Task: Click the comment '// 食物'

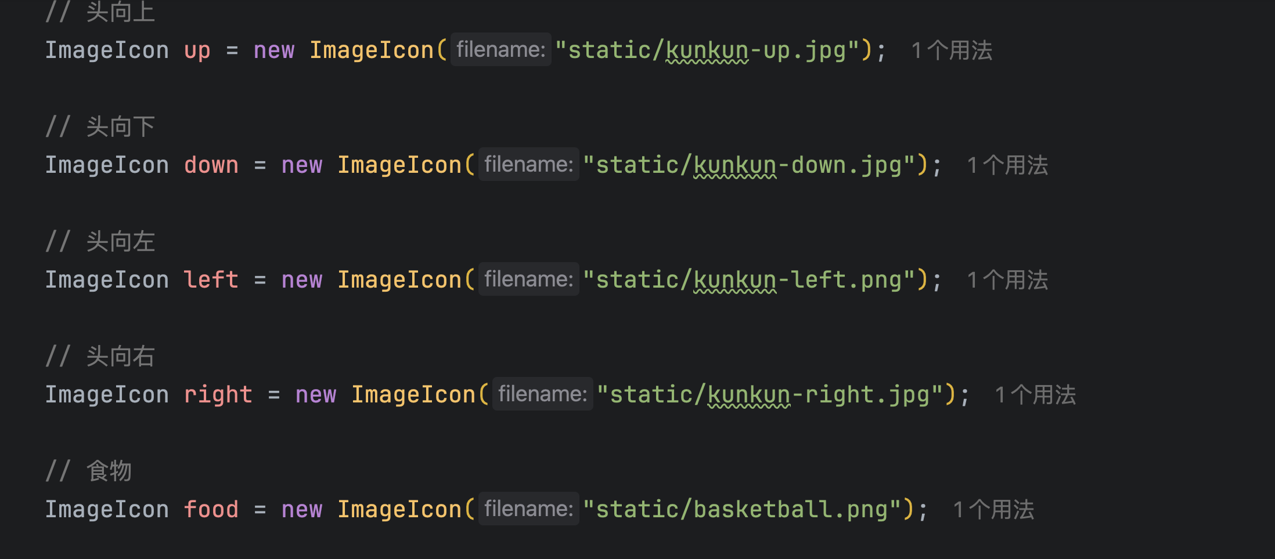Action: pos(89,471)
